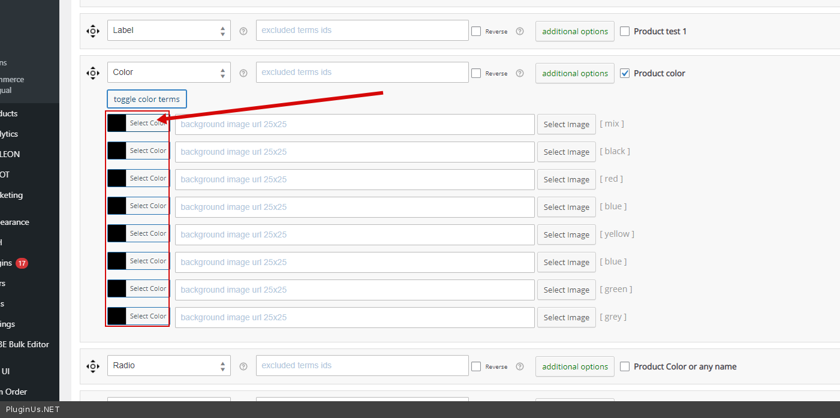Click help icon next to Color dropdown
The height and width of the screenshot is (418, 840).
[243, 73]
